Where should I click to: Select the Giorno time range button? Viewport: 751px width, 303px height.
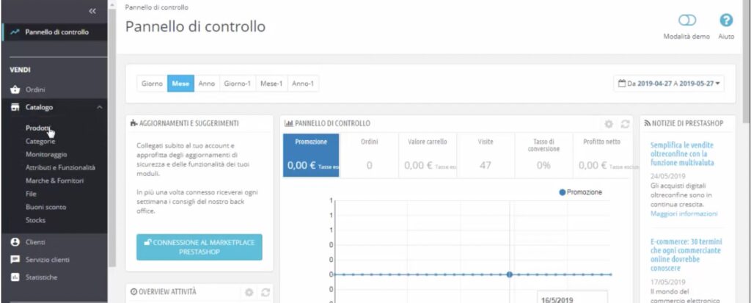(152, 84)
